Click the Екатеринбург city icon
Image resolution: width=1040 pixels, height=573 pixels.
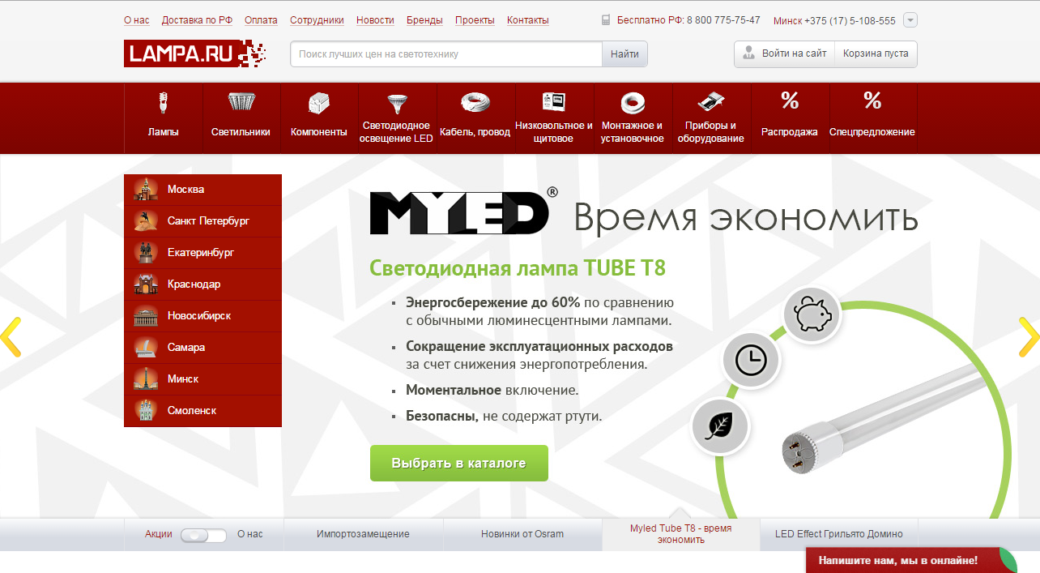point(146,253)
